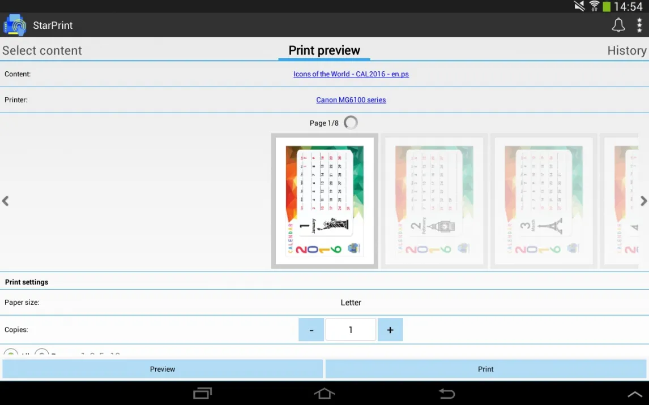The width and height of the screenshot is (649, 405).
Task: Increase copies with the plus button
Action: (390, 330)
